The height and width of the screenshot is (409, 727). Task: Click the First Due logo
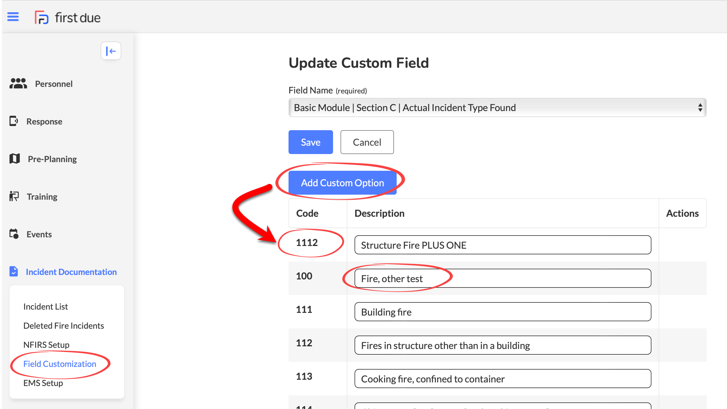pos(68,17)
